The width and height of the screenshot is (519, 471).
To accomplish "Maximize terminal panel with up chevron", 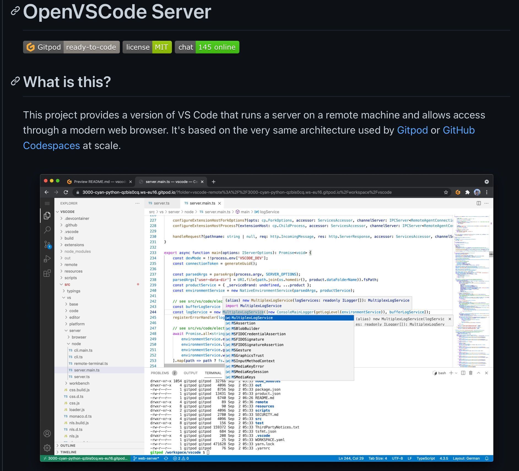I will pyautogui.click(x=479, y=373).
